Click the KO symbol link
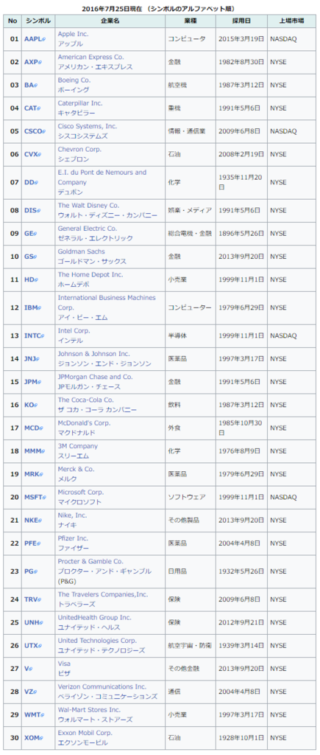This screenshot has width=320, height=755. (30, 405)
